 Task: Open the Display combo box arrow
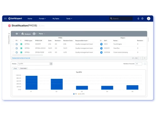point(51,64)
